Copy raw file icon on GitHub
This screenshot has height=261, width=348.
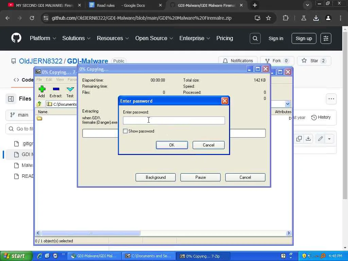coord(299,139)
